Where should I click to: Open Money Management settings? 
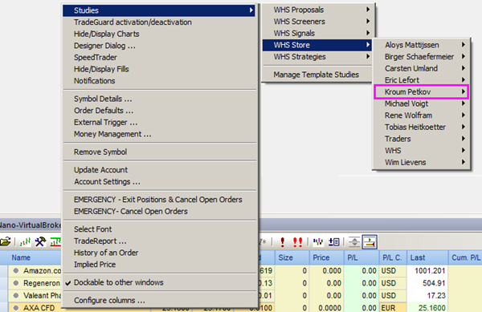point(160,134)
